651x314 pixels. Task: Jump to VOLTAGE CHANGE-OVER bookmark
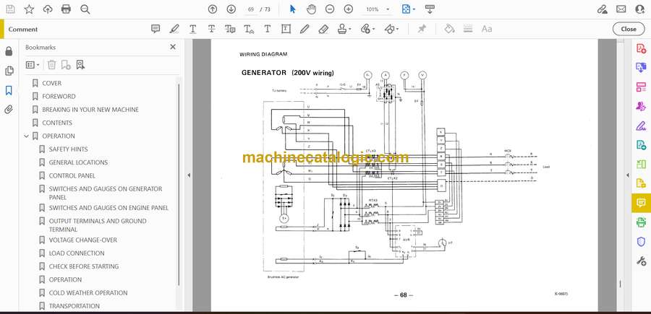pyautogui.click(x=83, y=240)
